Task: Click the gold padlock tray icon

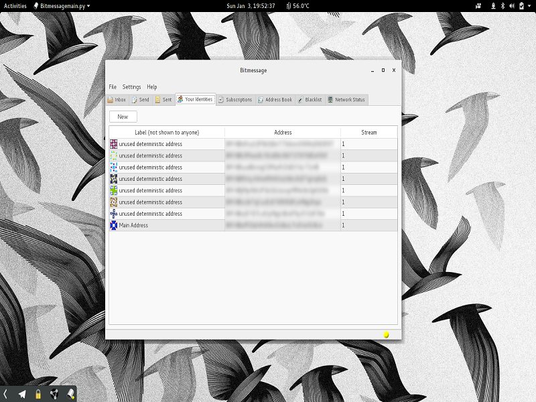Action: pos(38,394)
